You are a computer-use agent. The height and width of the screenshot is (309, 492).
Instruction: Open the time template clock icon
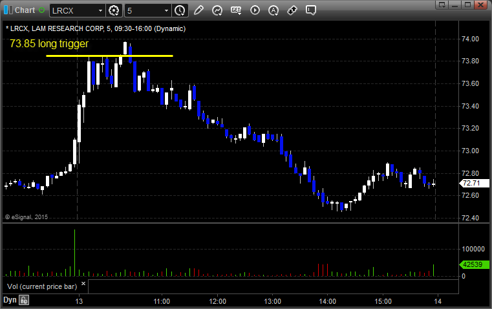(180, 10)
